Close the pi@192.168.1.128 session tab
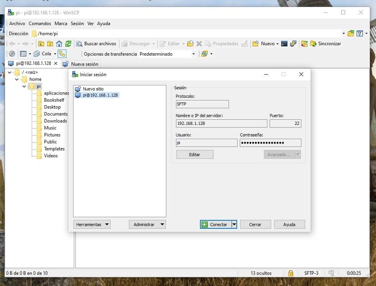 pos(56,63)
